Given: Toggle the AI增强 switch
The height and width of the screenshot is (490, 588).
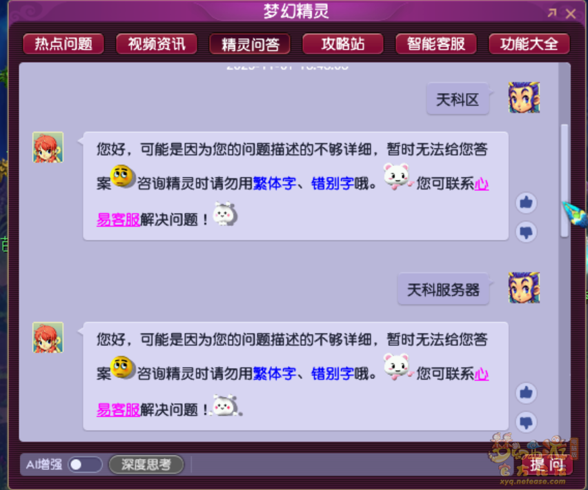Looking at the screenshot, I should point(85,465).
